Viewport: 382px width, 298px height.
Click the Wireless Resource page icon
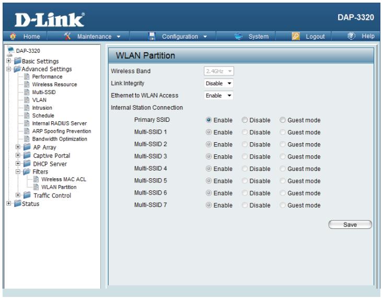pyautogui.click(x=27, y=85)
